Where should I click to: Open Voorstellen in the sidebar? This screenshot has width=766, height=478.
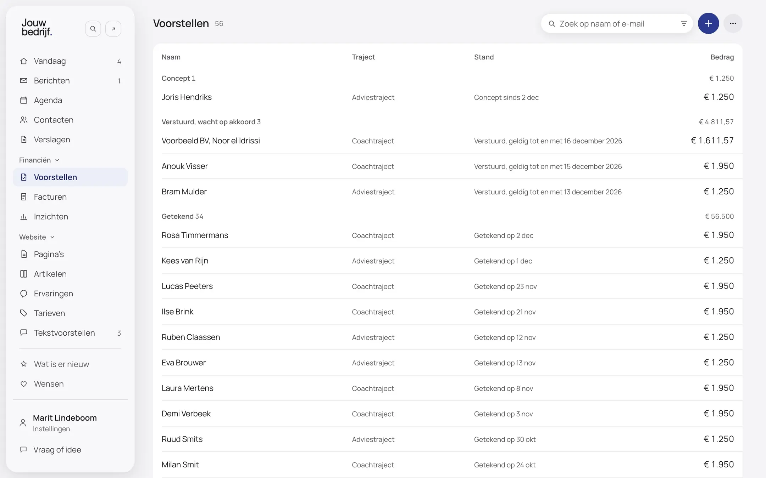[70, 177]
